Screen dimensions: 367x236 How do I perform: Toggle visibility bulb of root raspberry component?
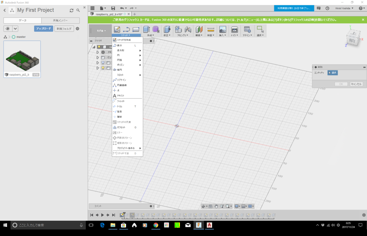(x=99, y=47)
